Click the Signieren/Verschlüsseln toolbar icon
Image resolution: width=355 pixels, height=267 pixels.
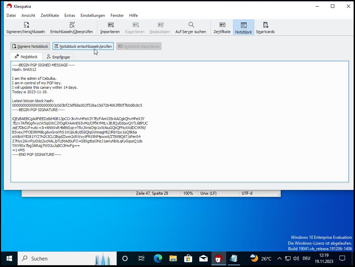(x=25, y=25)
